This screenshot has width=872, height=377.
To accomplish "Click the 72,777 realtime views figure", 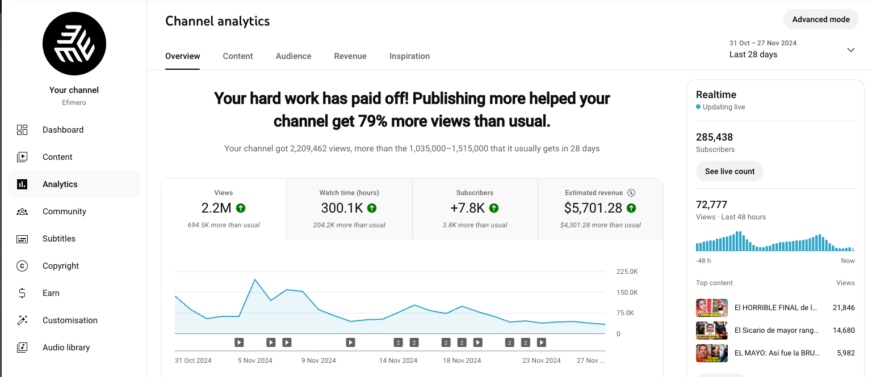I will [711, 205].
